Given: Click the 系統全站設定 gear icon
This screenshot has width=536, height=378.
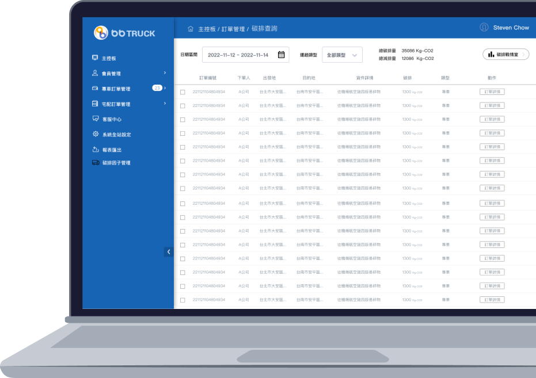Looking at the screenshot, I should (96, 134).
